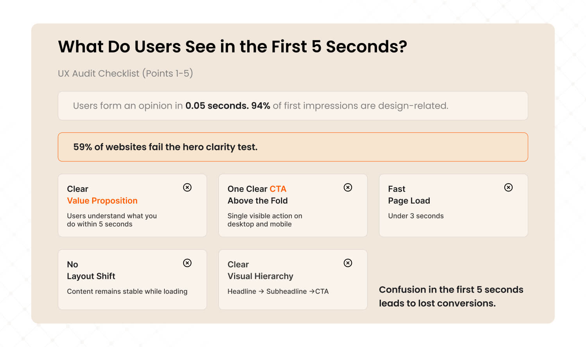The width and height of the screenshot is (586, 347).
Task: Click X icon on No Layout Shift card
Action: (187, 263)
